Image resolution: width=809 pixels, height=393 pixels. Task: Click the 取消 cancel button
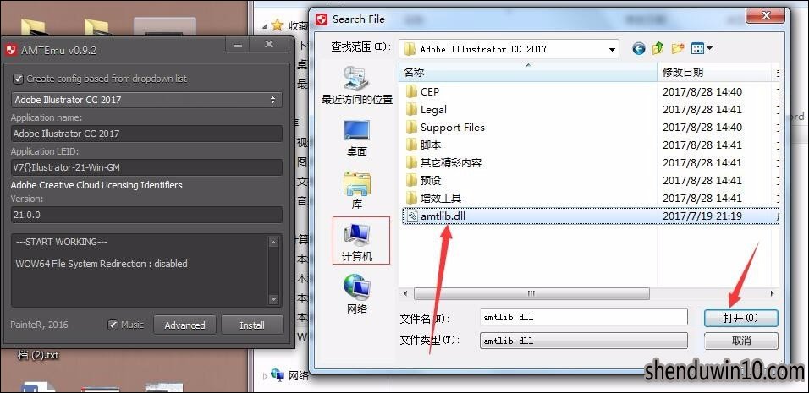[x=741, y=341]
